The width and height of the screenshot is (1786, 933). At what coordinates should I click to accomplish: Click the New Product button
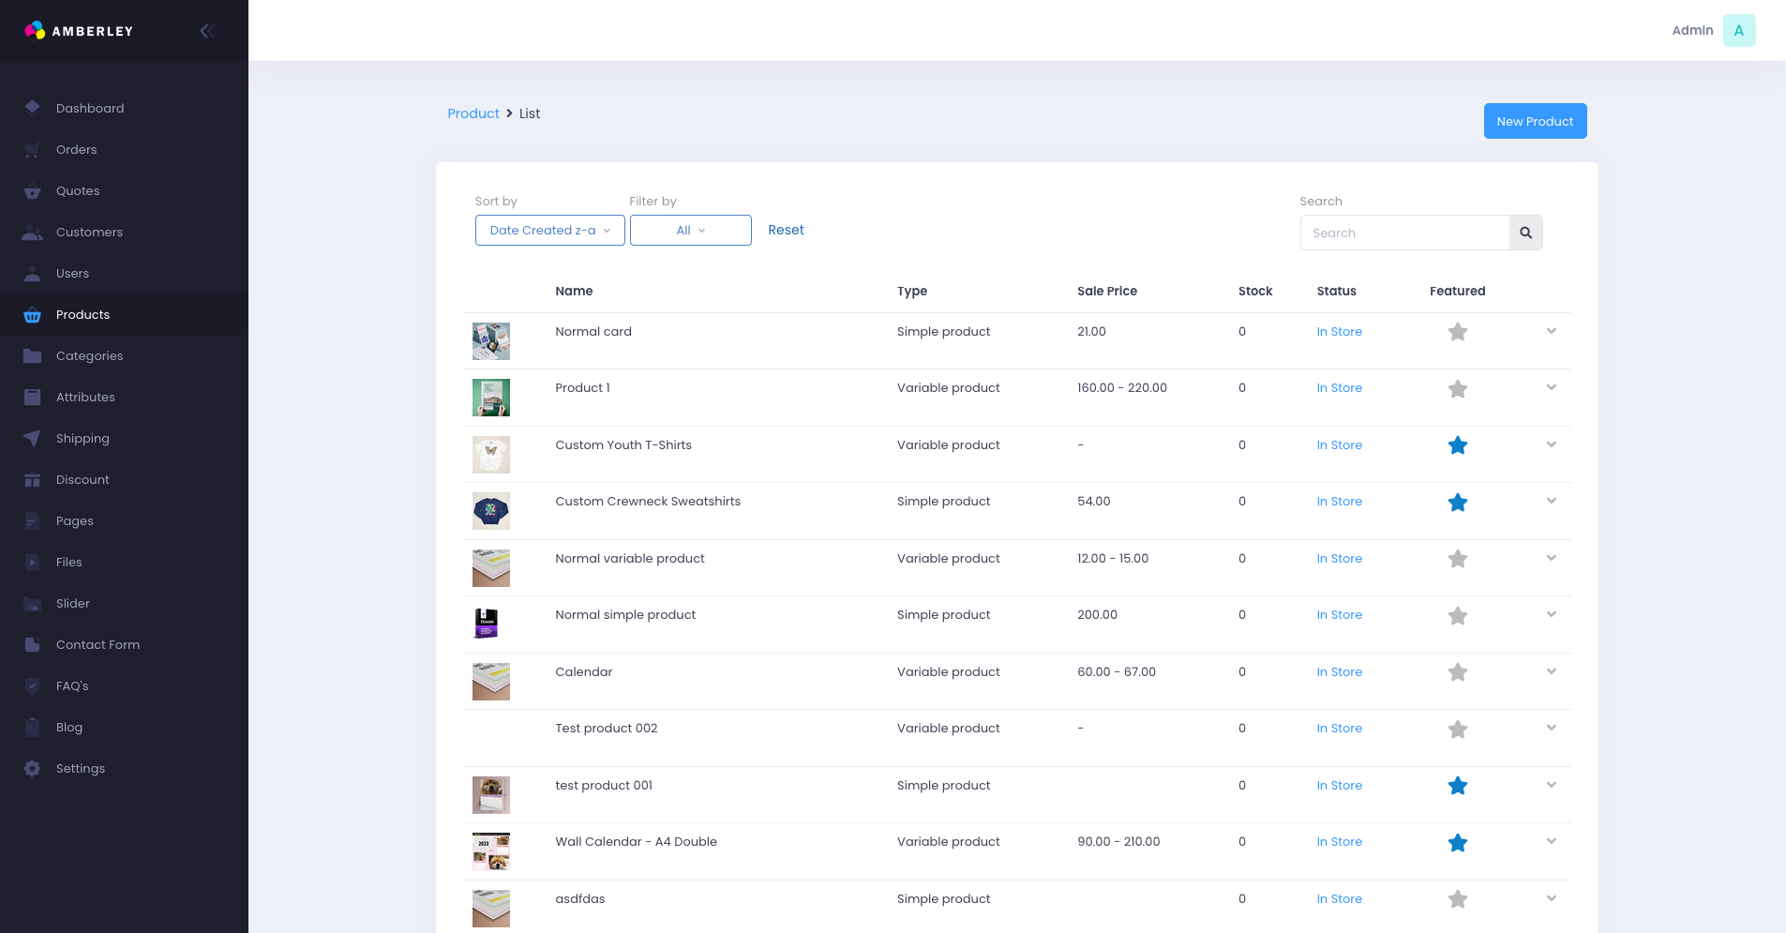pyautogui.click(x=1535, y=121)
